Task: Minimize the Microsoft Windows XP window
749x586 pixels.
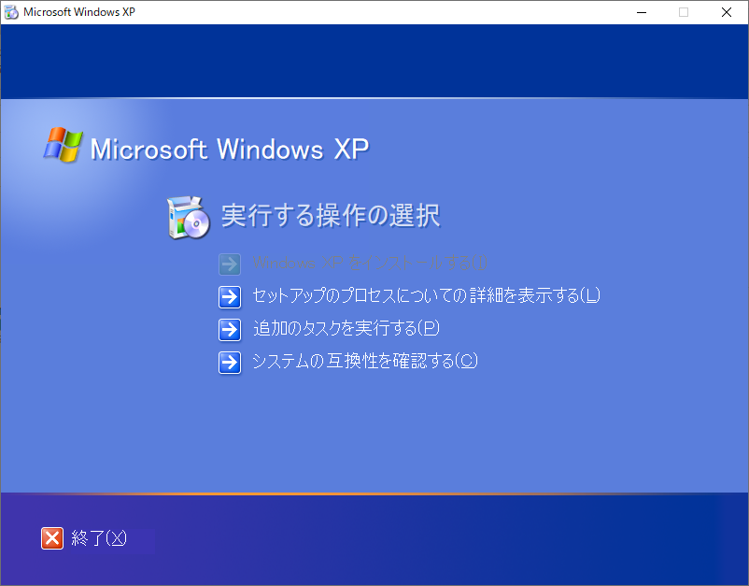Action: (x=642, y=12)
